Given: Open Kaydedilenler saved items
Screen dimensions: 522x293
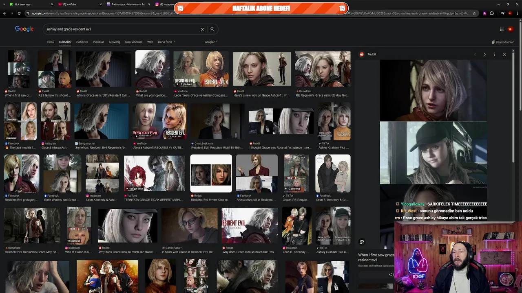Looking at the screenshot, I should [x=503, y=42].
